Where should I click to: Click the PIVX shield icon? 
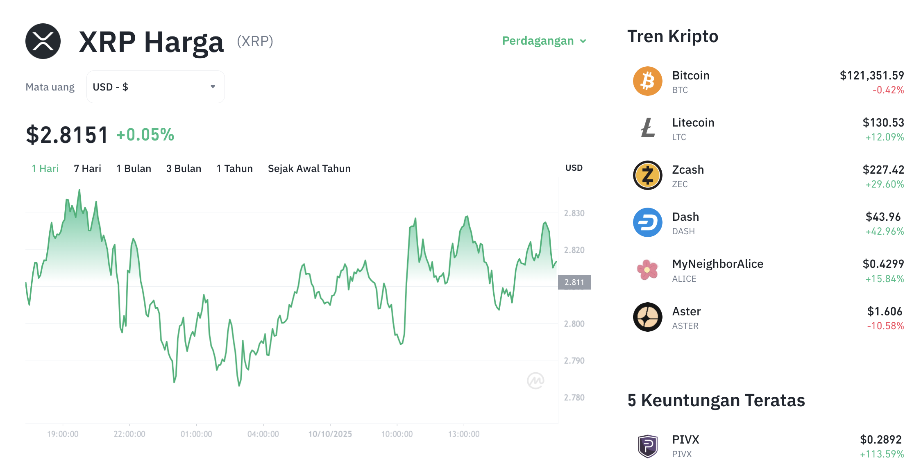click(647, 446)
